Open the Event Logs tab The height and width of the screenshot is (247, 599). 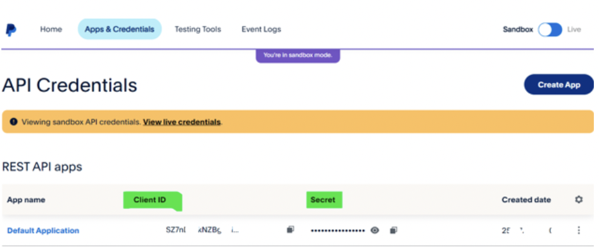[x=262, y=29]
